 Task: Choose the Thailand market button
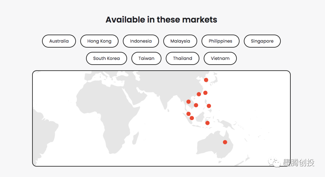(x=182, y=58)
